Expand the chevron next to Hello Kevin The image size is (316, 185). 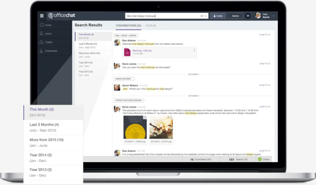tap(273, 16)
